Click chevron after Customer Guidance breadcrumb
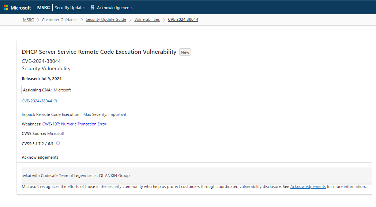The height and width of the screenshot is (207, 376). 82,20
